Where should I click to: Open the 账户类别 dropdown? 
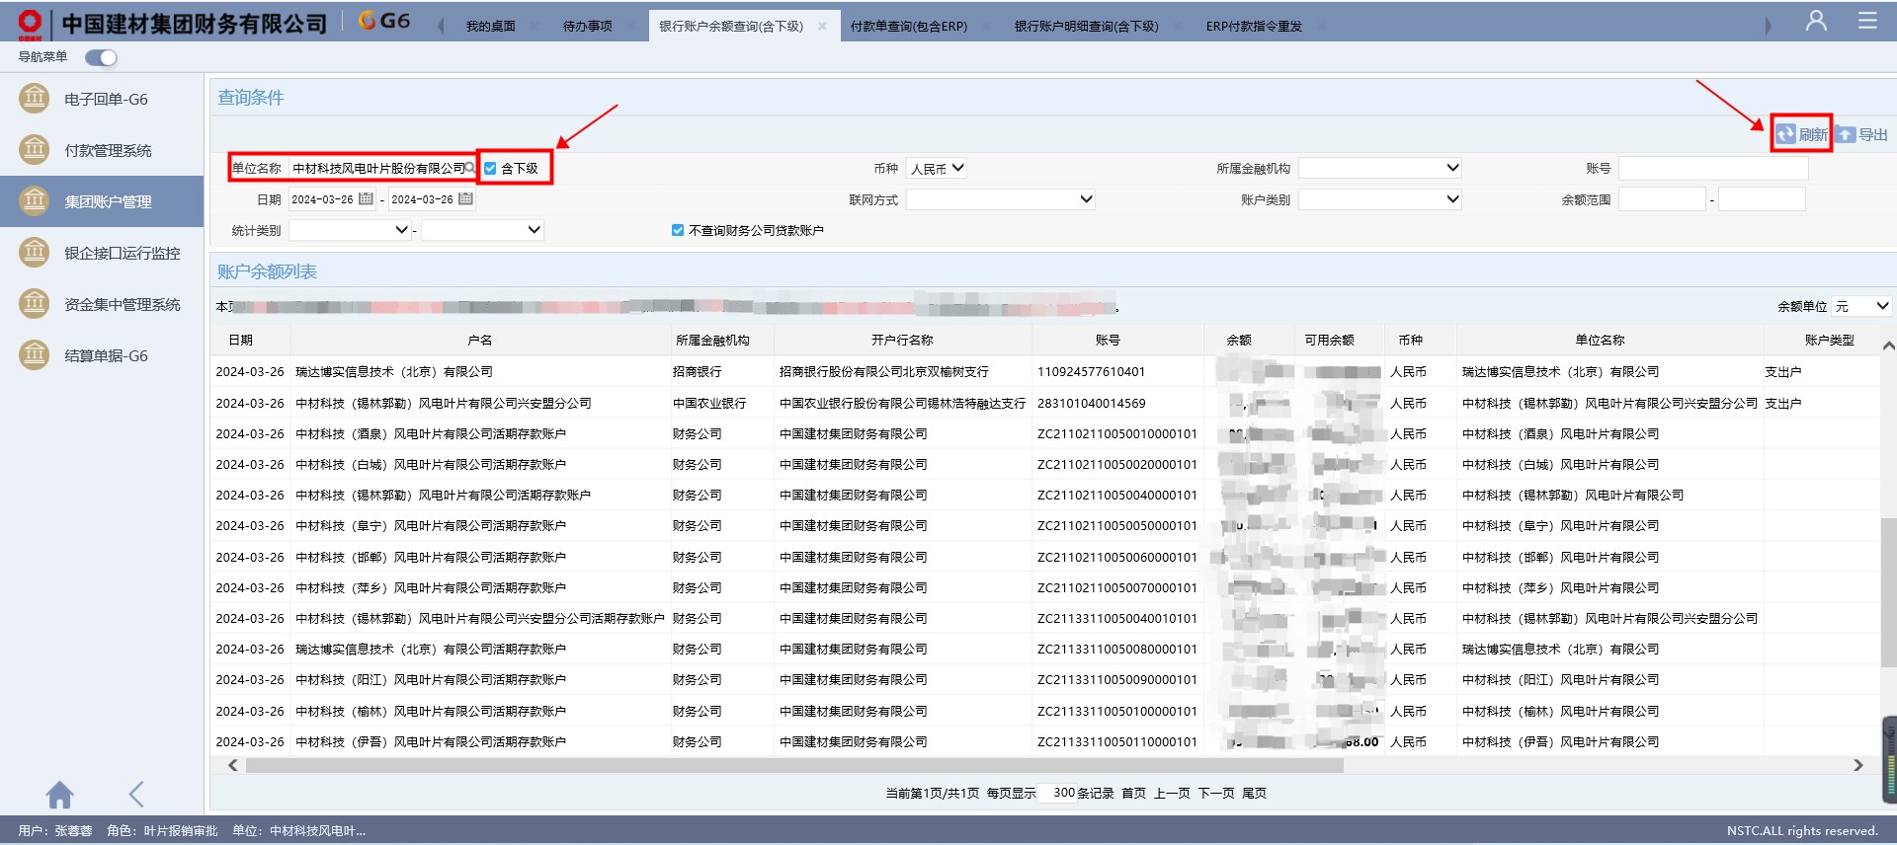tap(1380, 199)
